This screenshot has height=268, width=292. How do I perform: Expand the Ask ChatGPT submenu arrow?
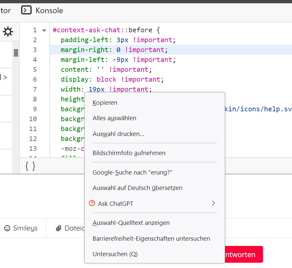pyautogui.click(x=213, y=203)
